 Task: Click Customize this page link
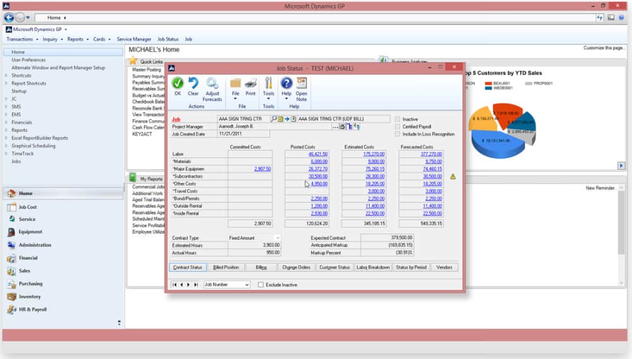coord(604,48)
